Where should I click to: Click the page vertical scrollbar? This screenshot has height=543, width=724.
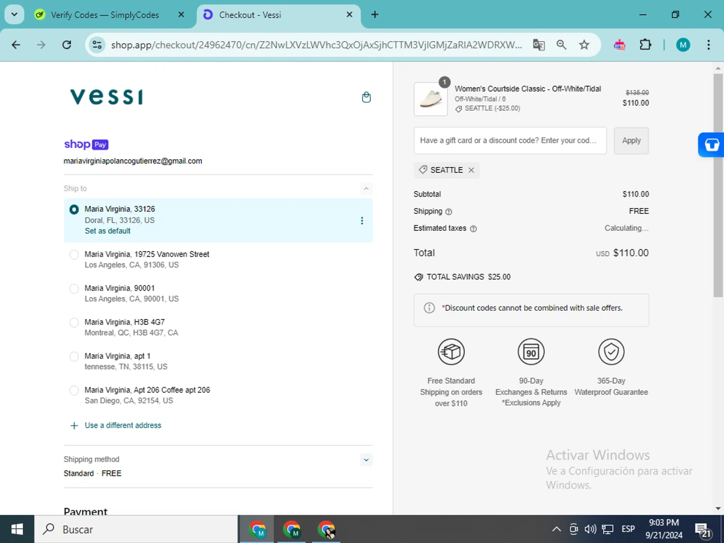point(718,185)
